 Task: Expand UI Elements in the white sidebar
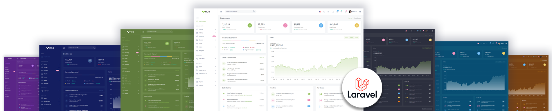pos(206,70)
